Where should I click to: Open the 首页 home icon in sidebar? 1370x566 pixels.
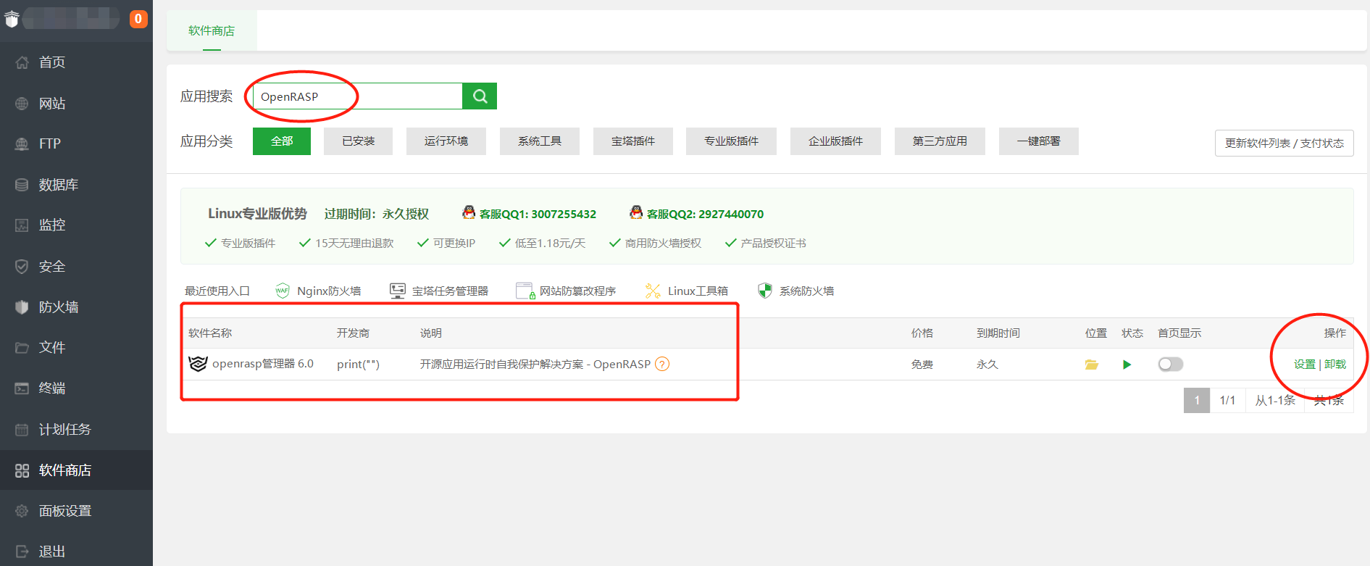click(x=22, y=62)
